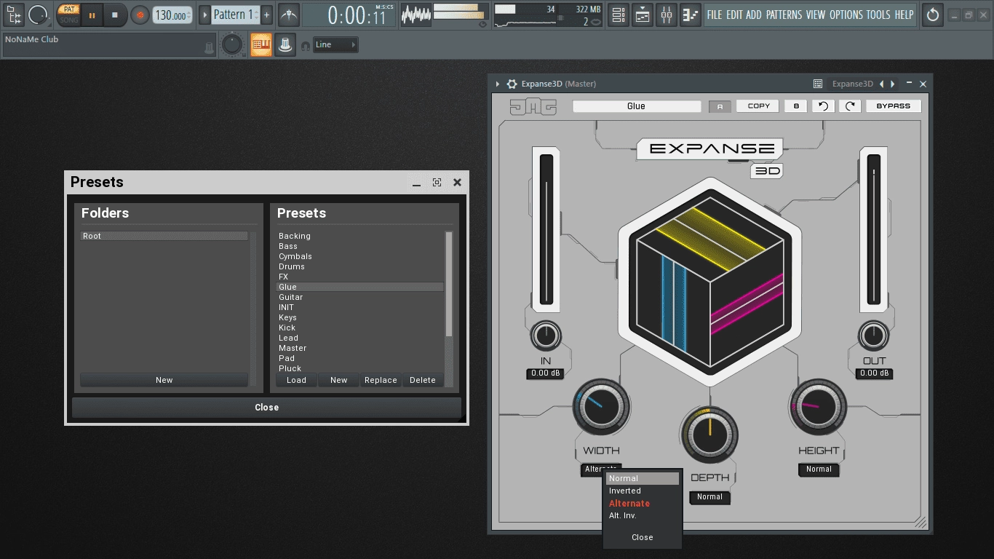
Task: Click the main pitch knob in hint bar row
Action: (231, 45)
